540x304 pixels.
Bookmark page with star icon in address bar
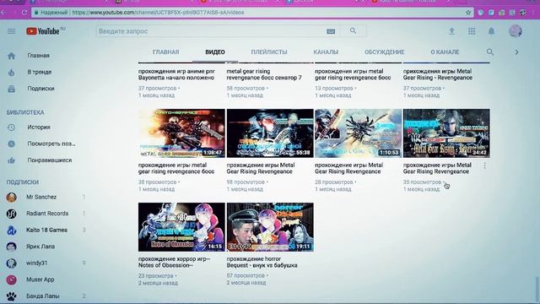point(468,13)
